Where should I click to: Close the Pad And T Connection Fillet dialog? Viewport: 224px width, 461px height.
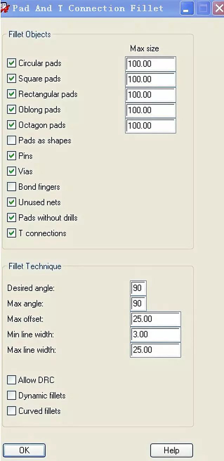point(219,8)
